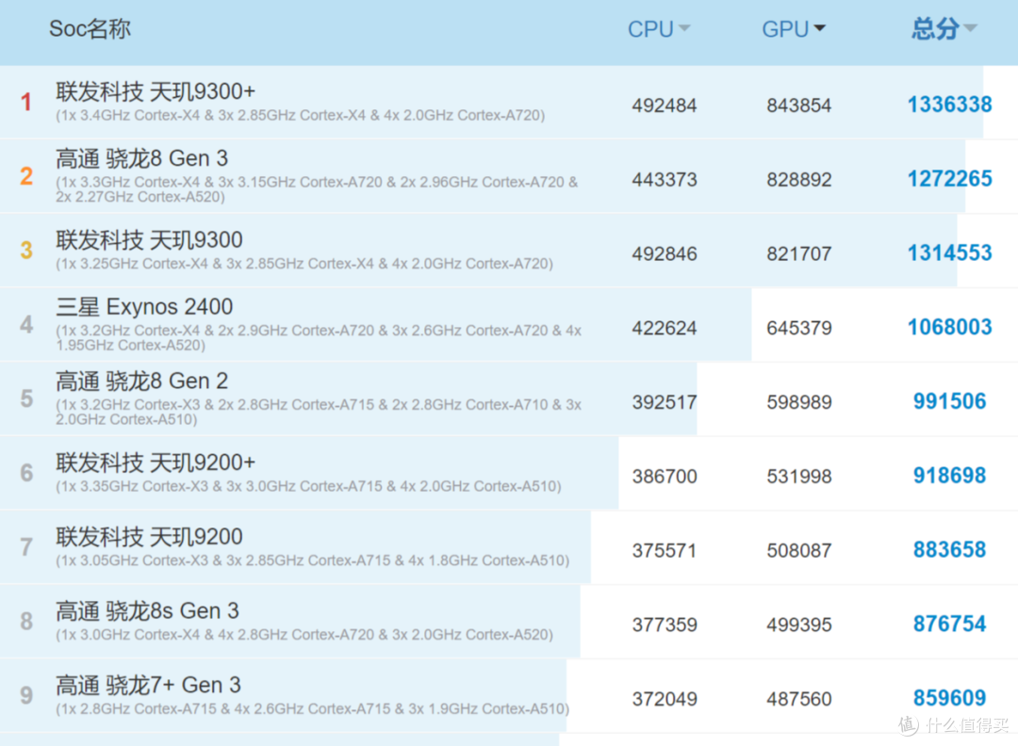The height and width of the screenshot is (746, 1018).
Task: Toggle the 总分 column sort arrow
Action: pos(970,29)
